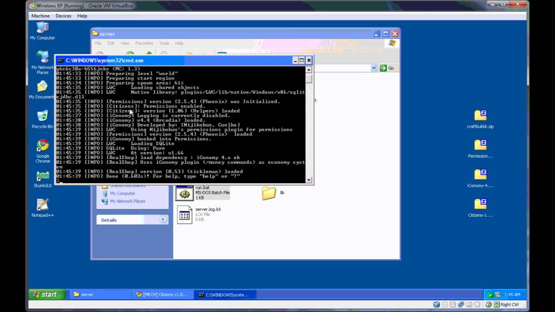The width and height of the screenshot is (555, 312).
Task: Click the cmd line 'Preparing level "world"'
Action: (x=117, y=74)
